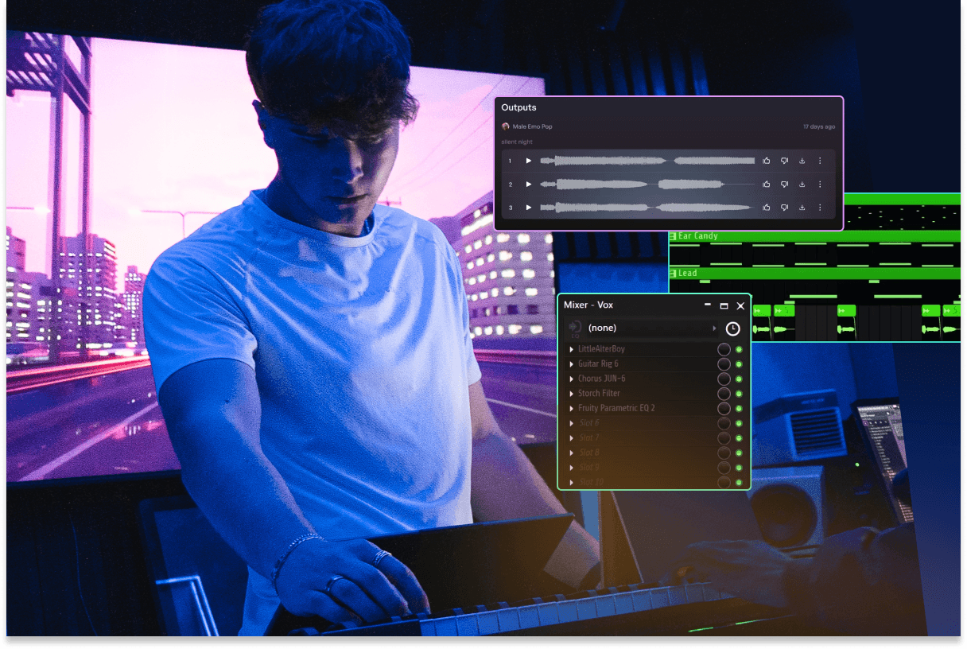Toggle Storch Filter slot's green light
Viewport: 967px width, 649px height.
pos(739,394)
